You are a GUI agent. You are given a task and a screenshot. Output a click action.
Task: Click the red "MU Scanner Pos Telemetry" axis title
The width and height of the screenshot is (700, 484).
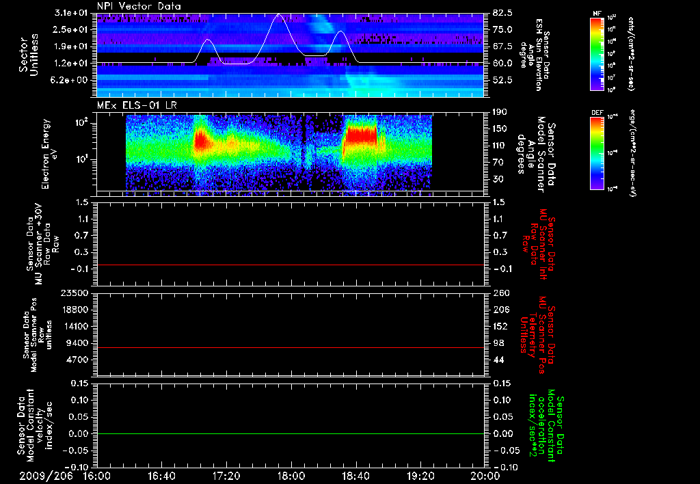(x=537, y=335)
